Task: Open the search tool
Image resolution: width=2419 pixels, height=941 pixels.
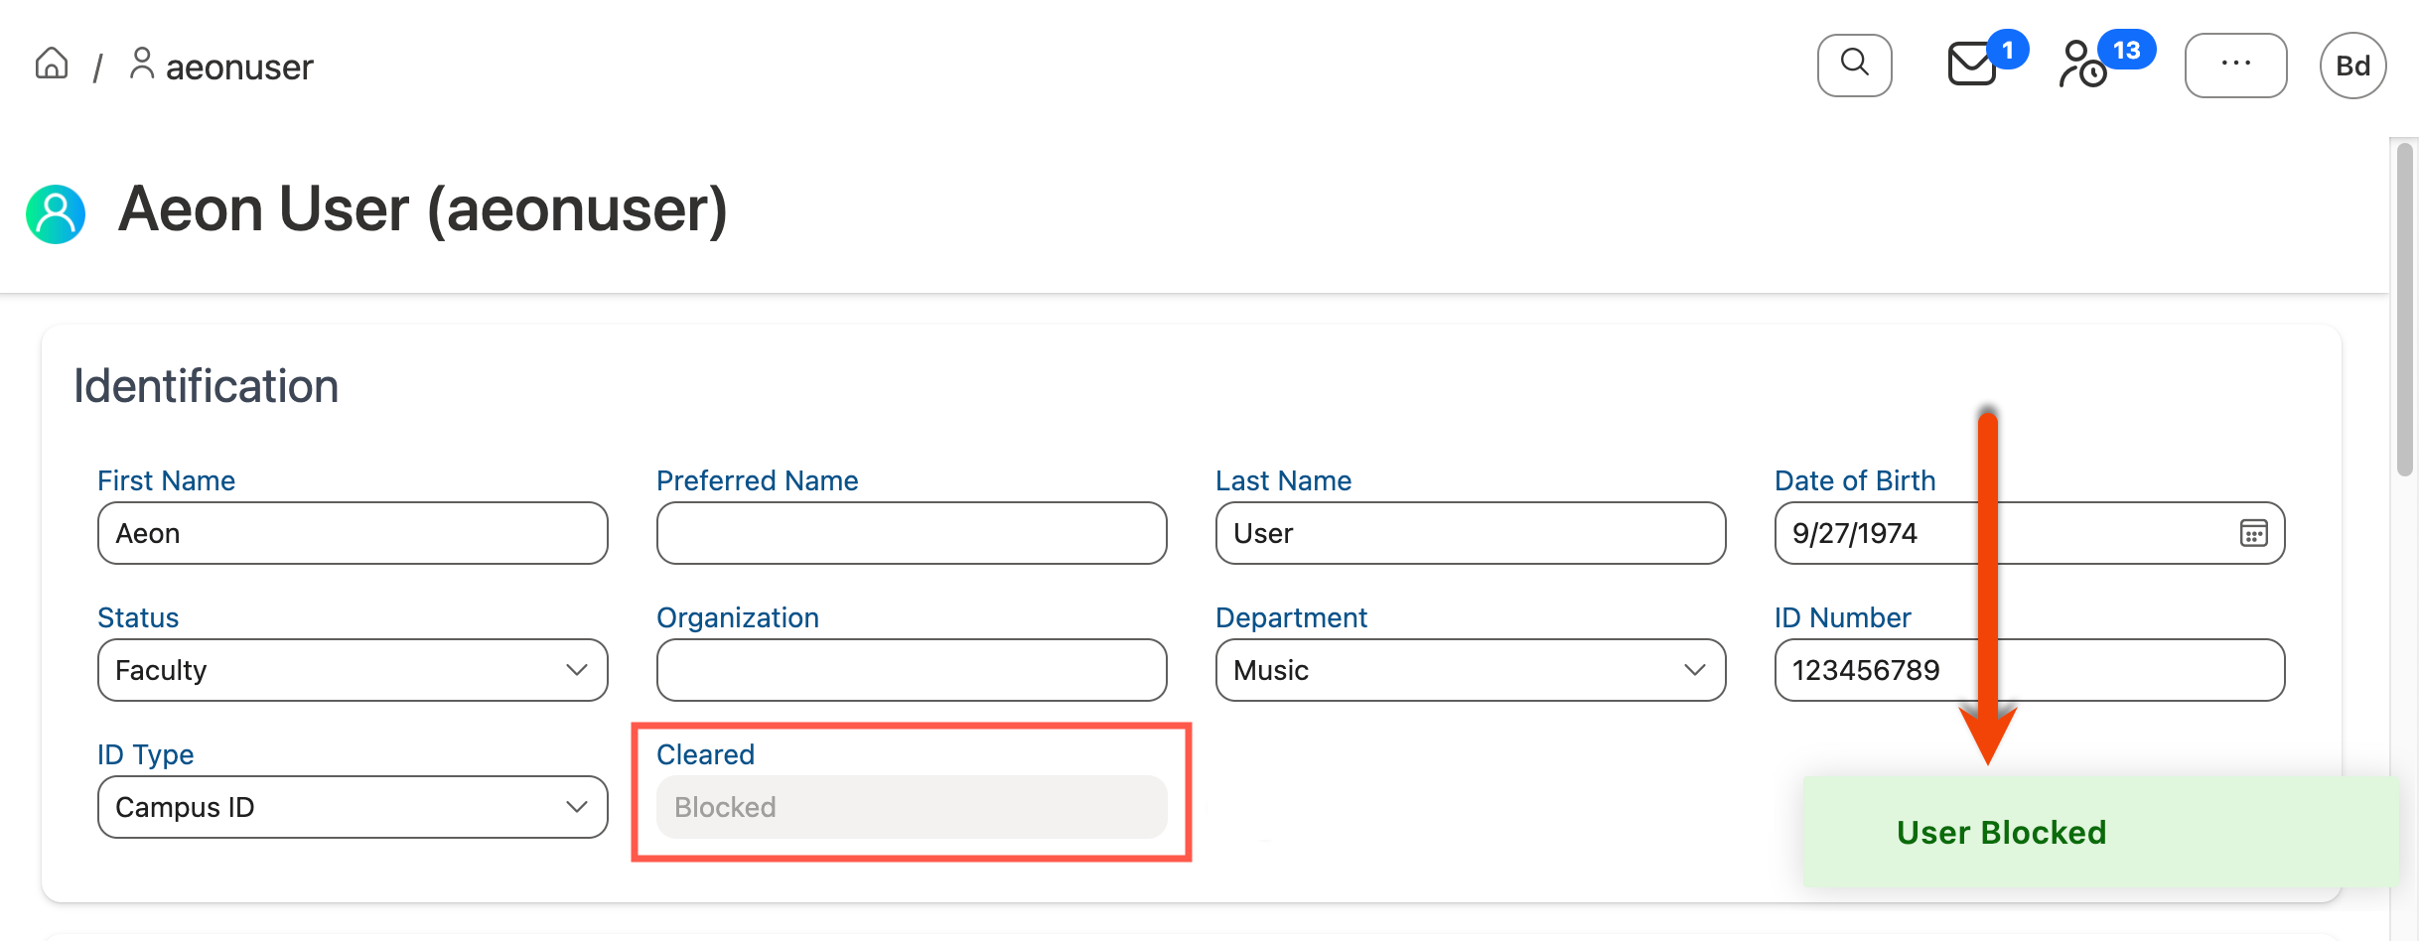Action: [x=1854, y=65]
